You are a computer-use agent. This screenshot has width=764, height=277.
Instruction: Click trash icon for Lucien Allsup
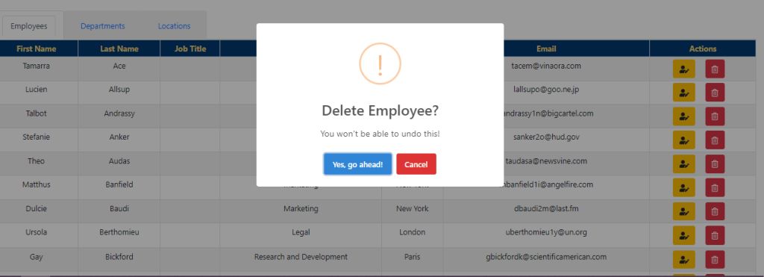(715, 93)
